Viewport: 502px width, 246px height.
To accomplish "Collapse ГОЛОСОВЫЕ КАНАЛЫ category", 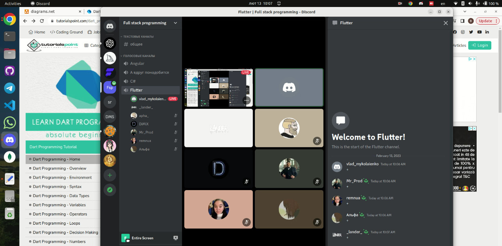I will (x=139, y=56).
